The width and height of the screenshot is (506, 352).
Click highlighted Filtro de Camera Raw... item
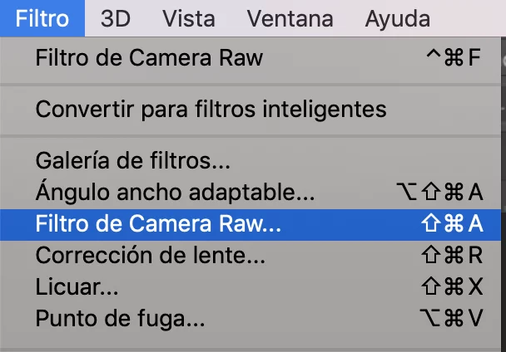(251, 224)
